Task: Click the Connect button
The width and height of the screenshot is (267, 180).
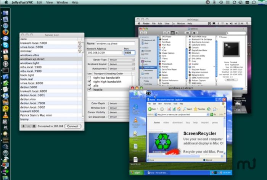Action: [73, 126]
